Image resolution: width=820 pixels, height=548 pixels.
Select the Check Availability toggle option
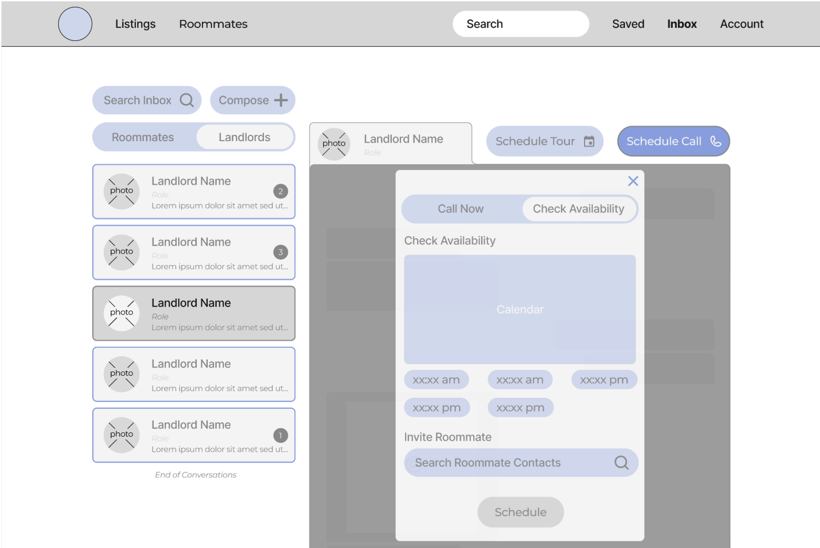(578, 209)
